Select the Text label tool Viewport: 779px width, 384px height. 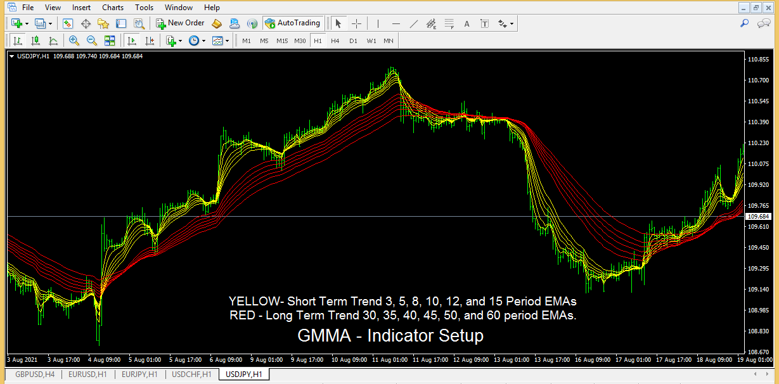click(486, 23)
